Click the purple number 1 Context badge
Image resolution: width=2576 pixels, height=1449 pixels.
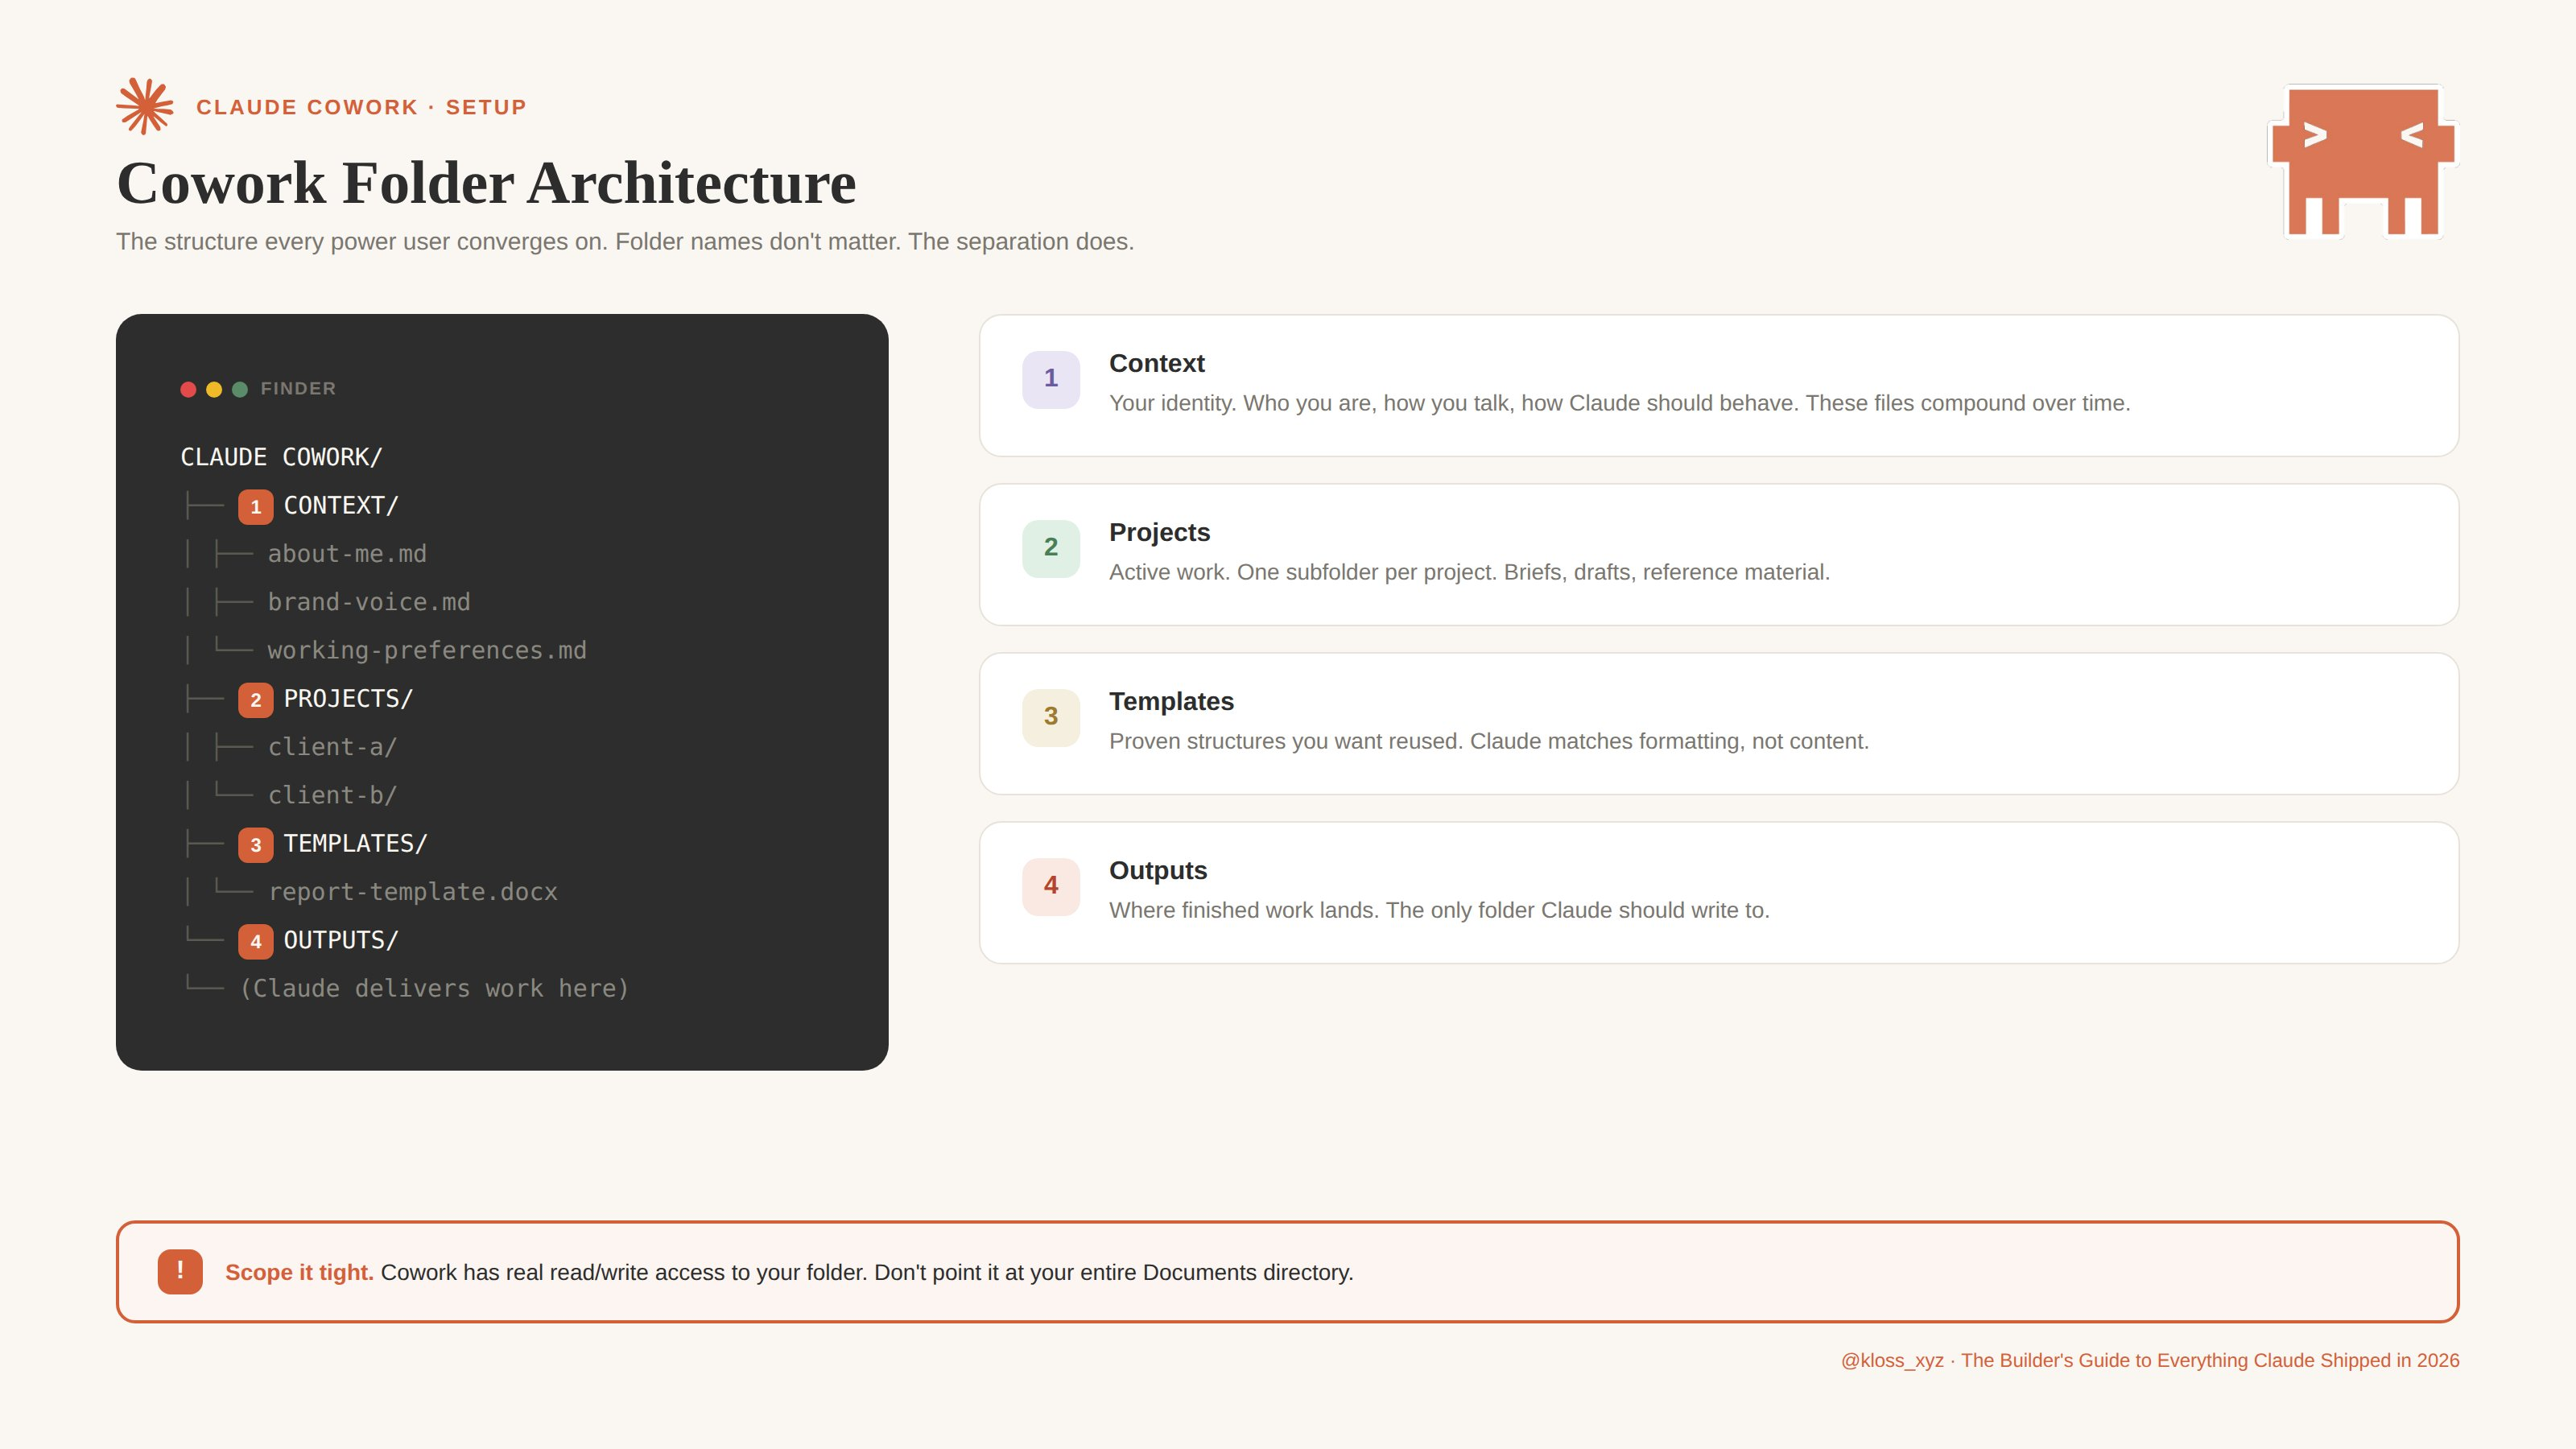pyautogui.click(x=1050, y=379)
